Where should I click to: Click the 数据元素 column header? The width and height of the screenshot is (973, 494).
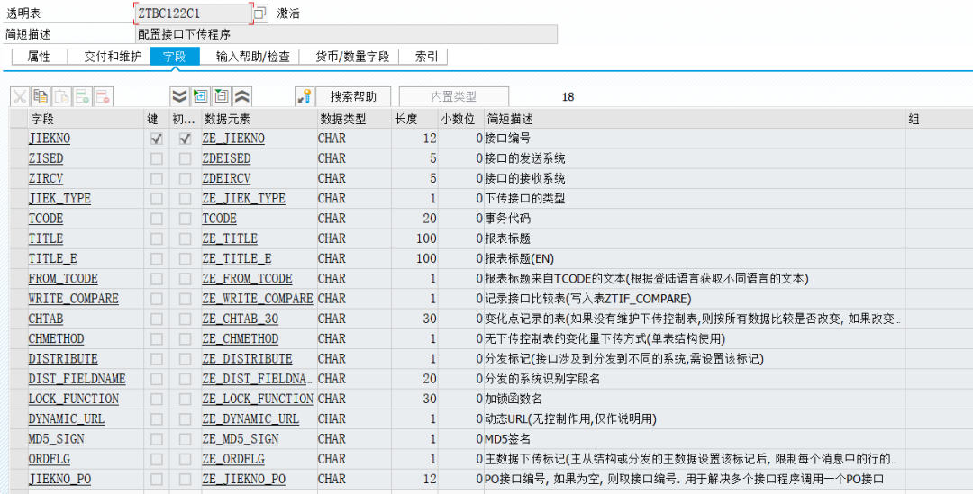tap(259, 119)
